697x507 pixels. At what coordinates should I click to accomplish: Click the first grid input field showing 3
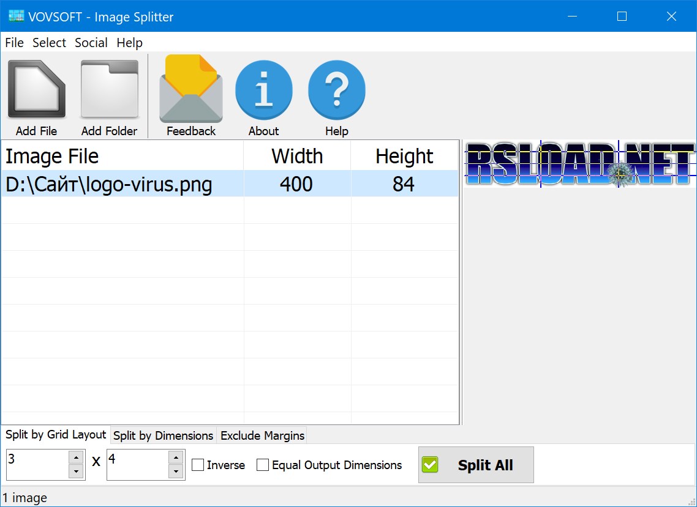coord(37,464)
